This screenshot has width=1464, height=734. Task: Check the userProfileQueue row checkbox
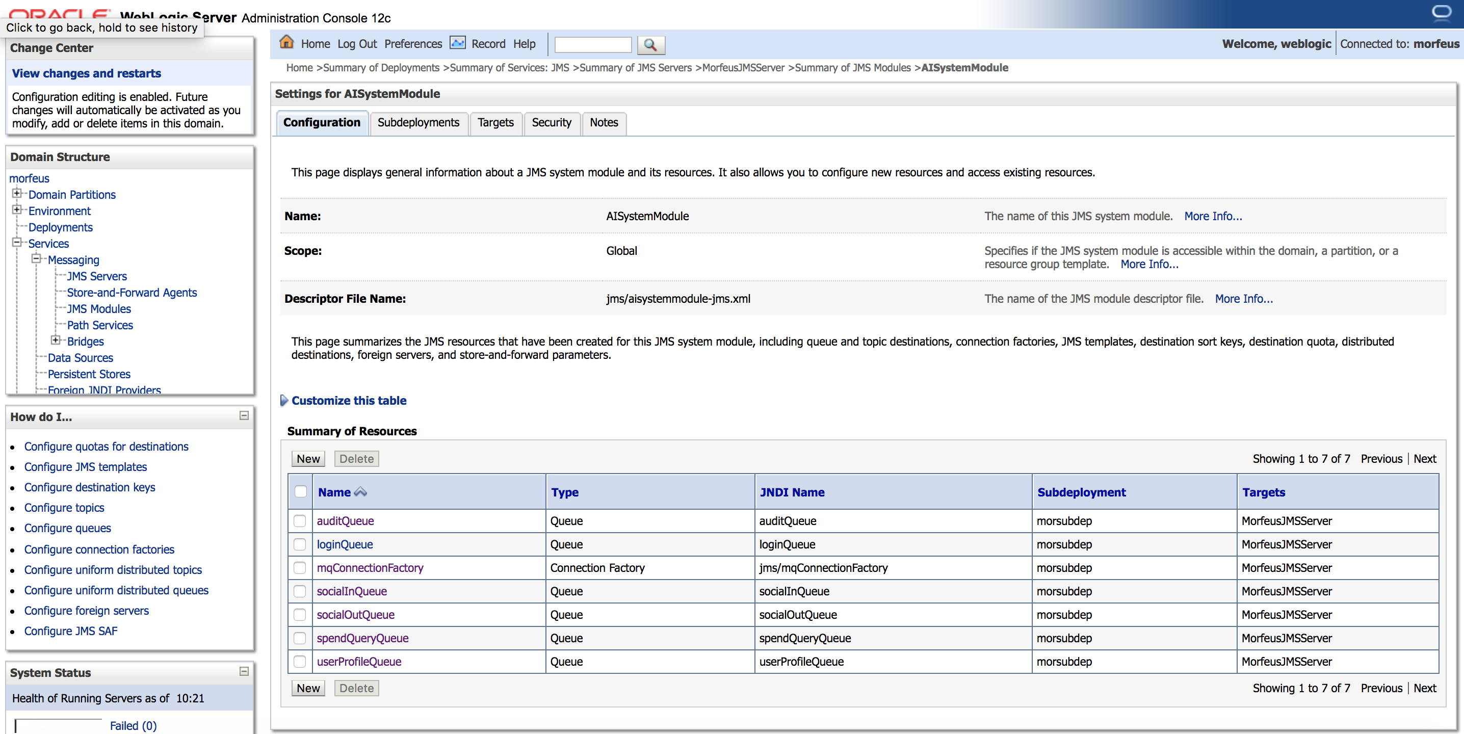[300, 661]
